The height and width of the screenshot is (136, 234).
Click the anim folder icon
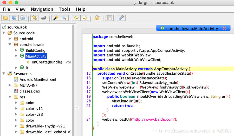22,103
